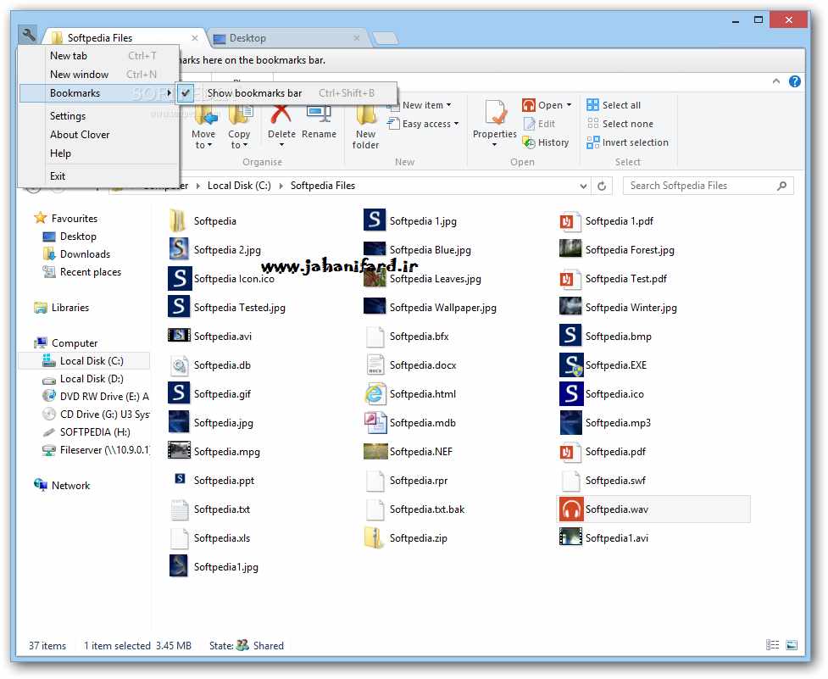828x679 pixels.
Task: Select New window in the Clover menu
Action: tap(79, 75)
